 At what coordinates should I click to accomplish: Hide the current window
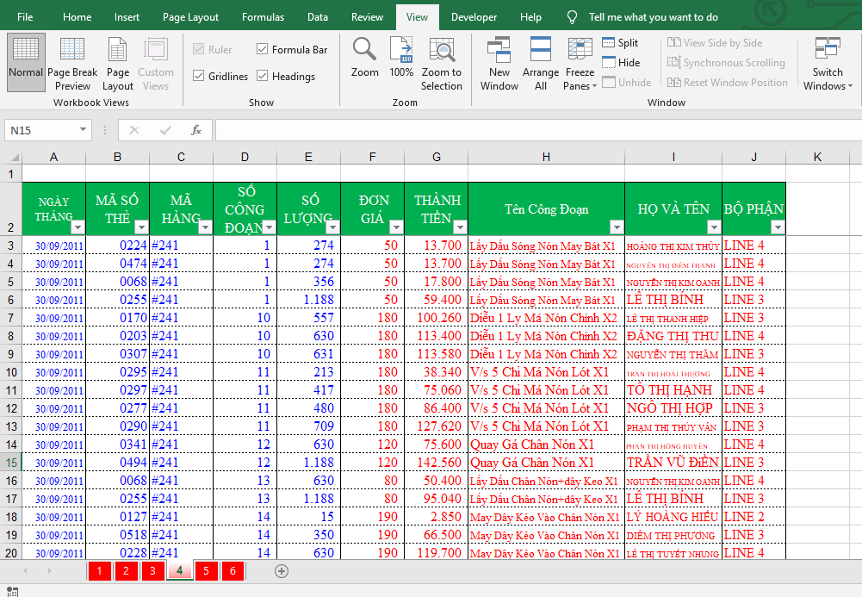coord(621,63)
